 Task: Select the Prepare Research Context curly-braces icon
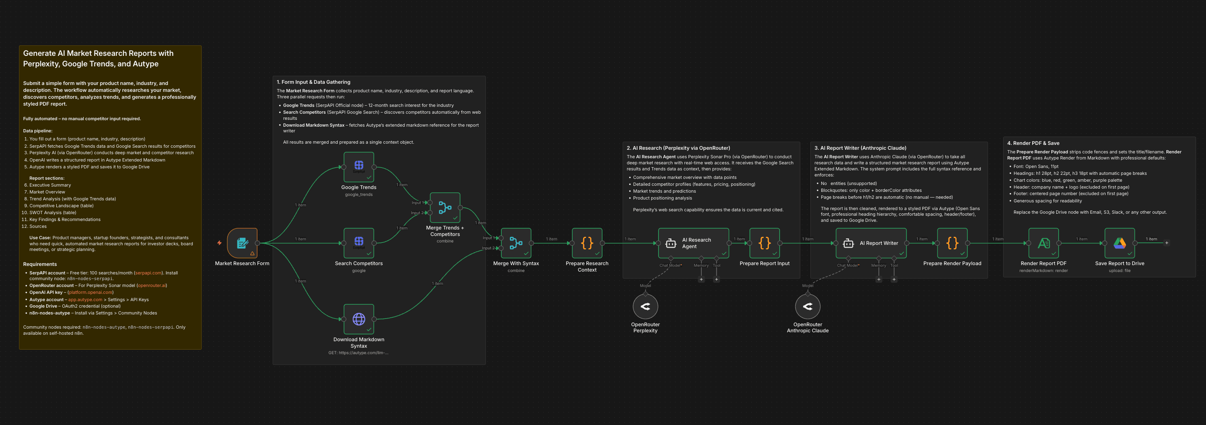pos(587,243)
